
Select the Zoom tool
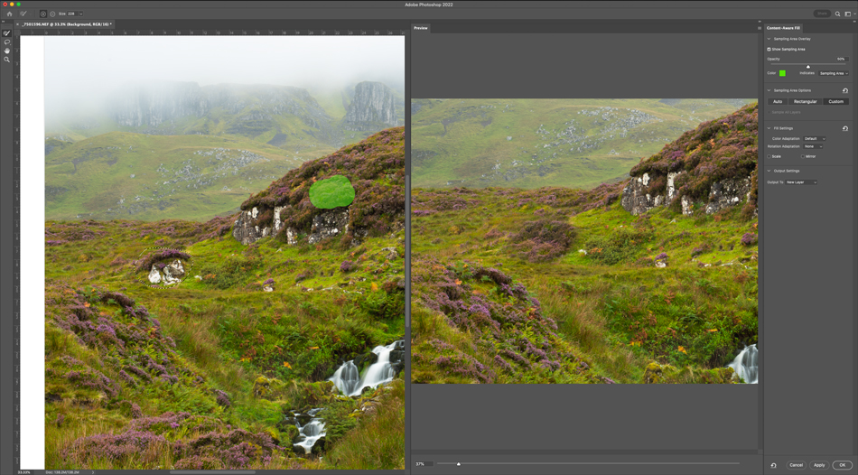[x=7, y=60]
